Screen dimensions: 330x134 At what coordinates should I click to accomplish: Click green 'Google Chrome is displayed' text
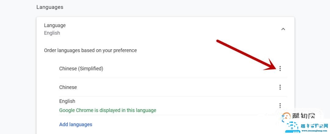(108, 110)
